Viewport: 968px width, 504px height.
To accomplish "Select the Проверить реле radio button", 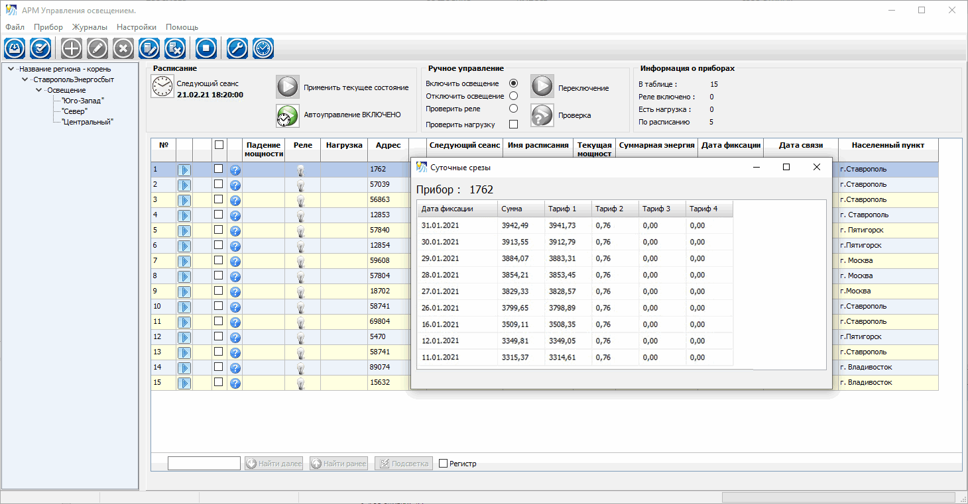I will [513, 108].
